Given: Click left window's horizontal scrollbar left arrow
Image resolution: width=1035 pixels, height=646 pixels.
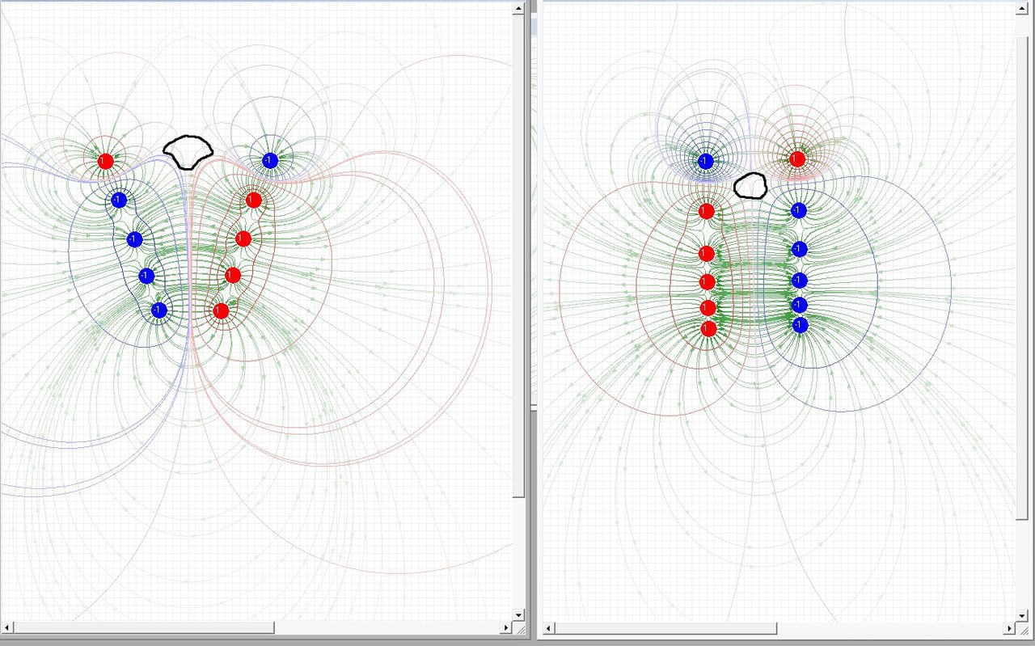Looking at the screenshot, I should 8,627.
